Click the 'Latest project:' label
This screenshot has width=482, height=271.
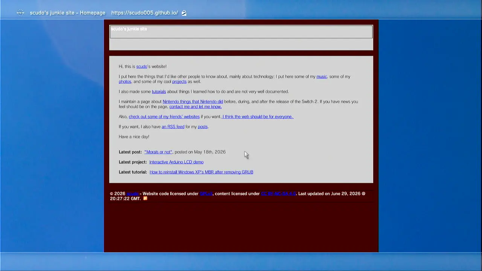pos(133,162)
